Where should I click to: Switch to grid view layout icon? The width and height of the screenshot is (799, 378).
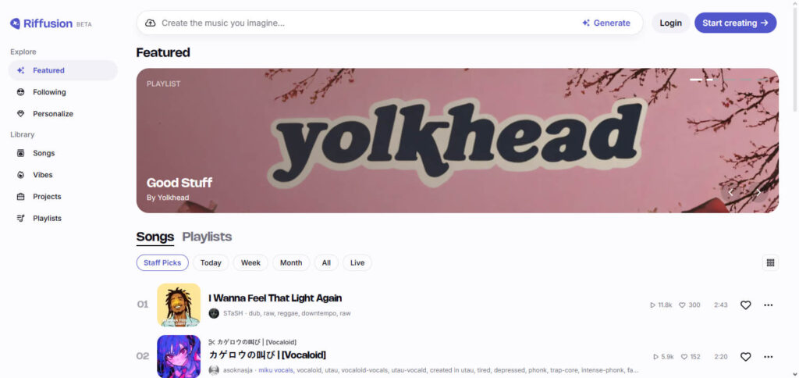[770, 262]
